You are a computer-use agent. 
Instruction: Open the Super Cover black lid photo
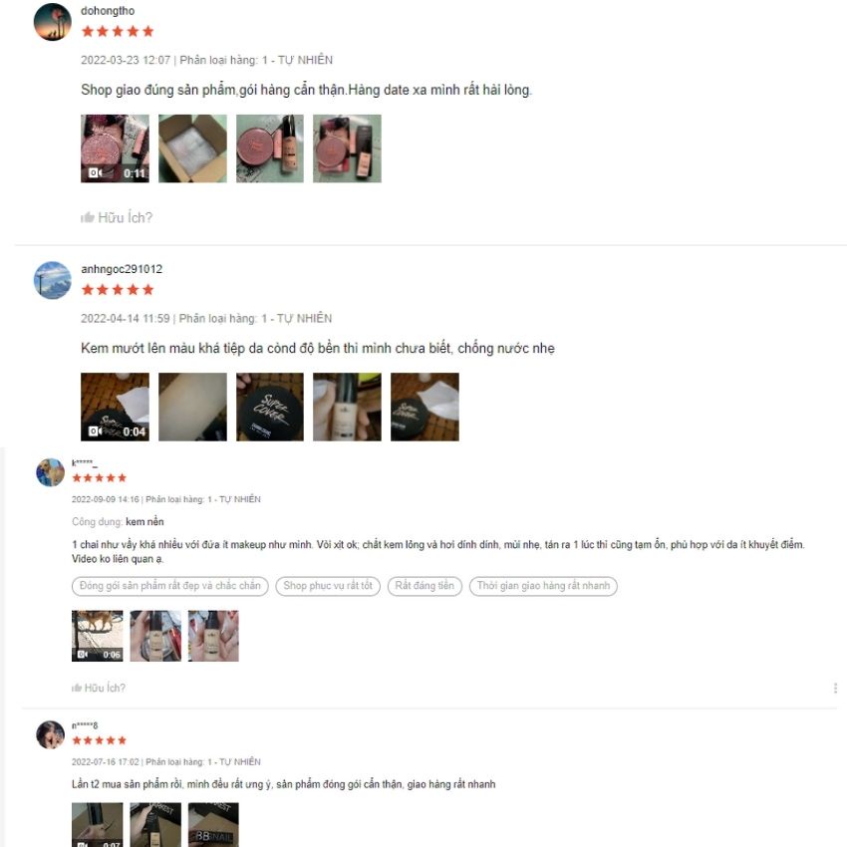270,407
